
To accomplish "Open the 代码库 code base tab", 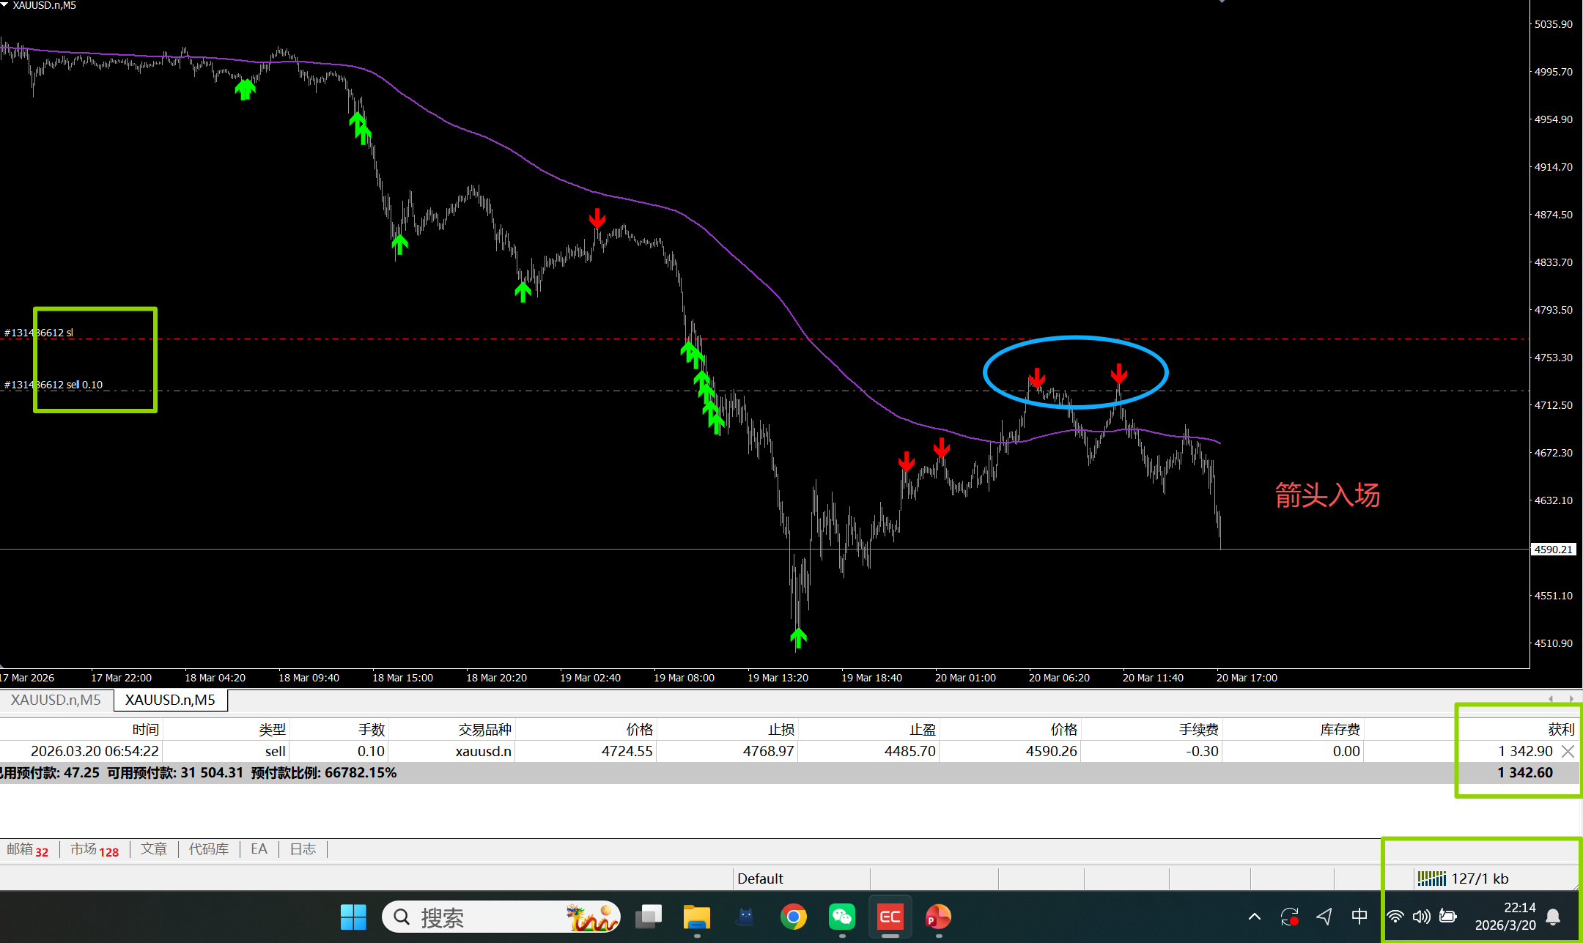I will 209,849.
